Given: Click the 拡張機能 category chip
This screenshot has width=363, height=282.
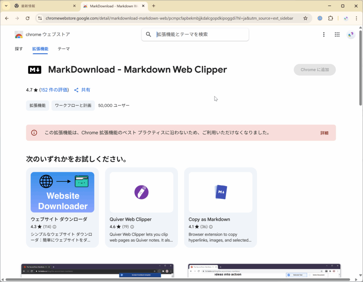Looking at the screenshot, I should tap(38, 106).
